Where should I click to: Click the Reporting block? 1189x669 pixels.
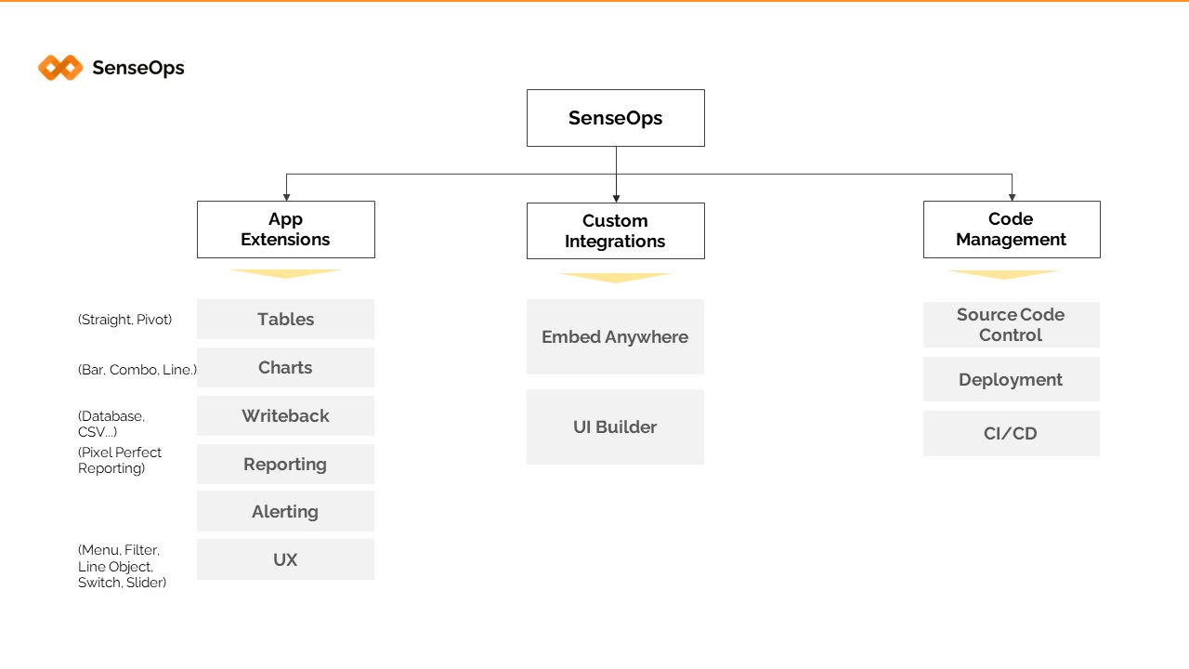(285, 464)
